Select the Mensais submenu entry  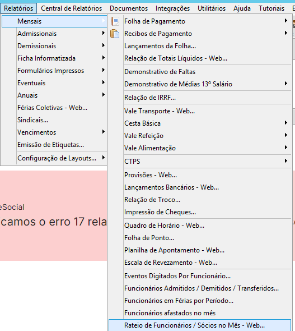[54, 21]
